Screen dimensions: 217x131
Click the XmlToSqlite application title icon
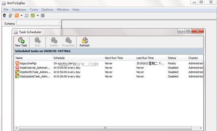4,3
